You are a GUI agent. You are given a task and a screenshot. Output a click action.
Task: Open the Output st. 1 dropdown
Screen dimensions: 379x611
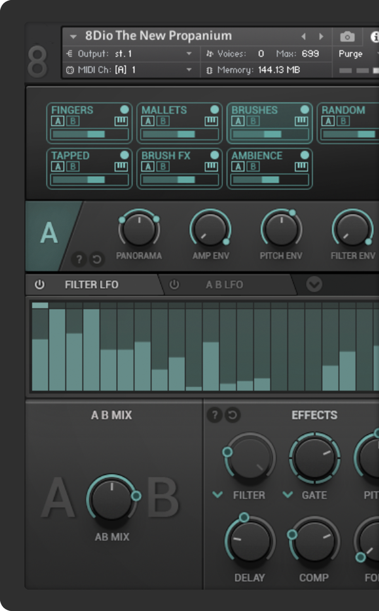pos(189,53)
